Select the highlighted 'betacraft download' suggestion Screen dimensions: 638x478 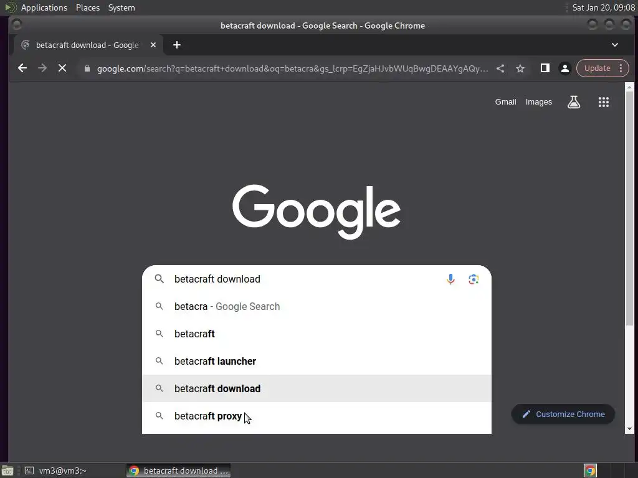[x=317, y=388]
